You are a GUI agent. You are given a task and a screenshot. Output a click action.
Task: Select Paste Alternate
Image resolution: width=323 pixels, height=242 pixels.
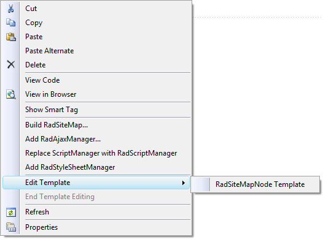[x=96, y=51]
